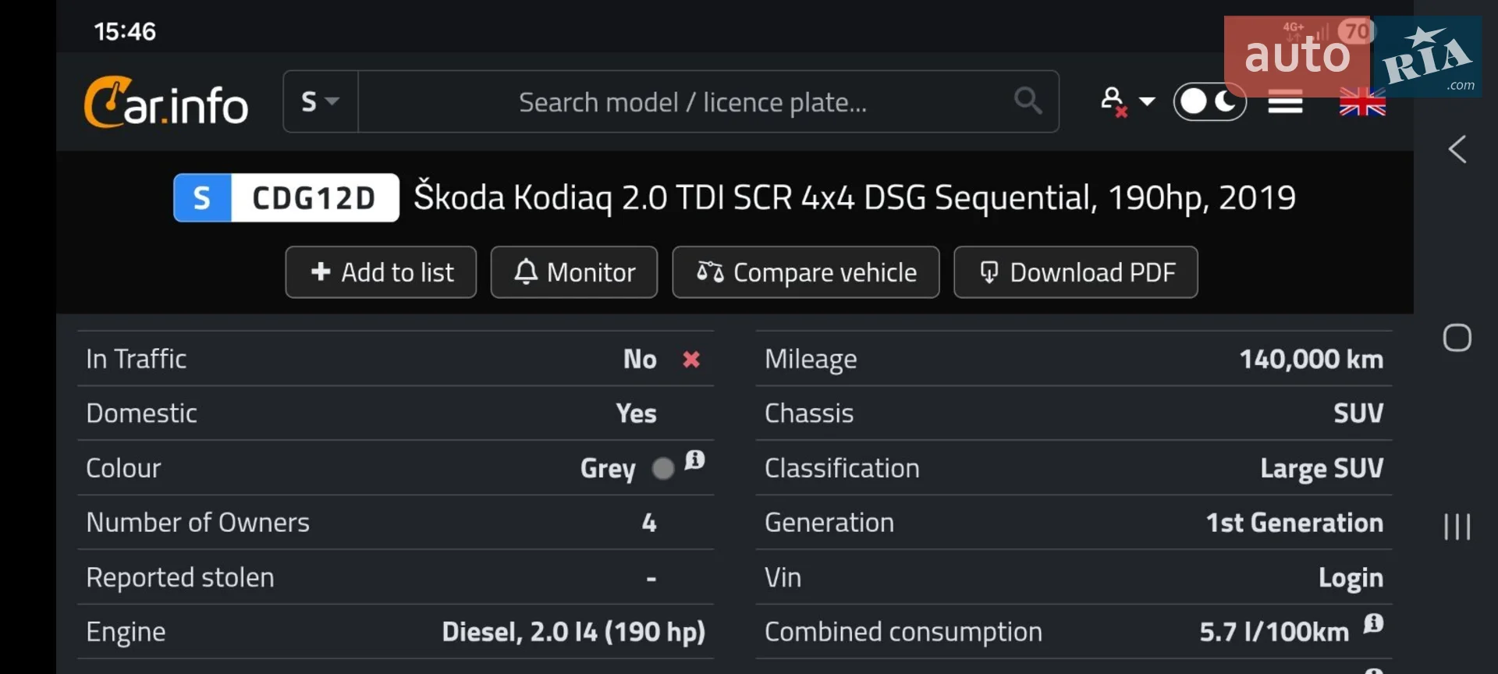Open the combined consumption info icon
Viewport: 1498px width, 674px height.
1373,623
